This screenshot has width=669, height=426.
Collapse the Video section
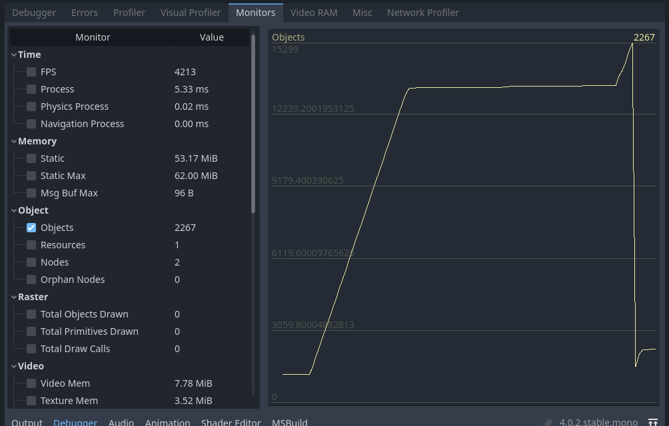pos(14,365)
